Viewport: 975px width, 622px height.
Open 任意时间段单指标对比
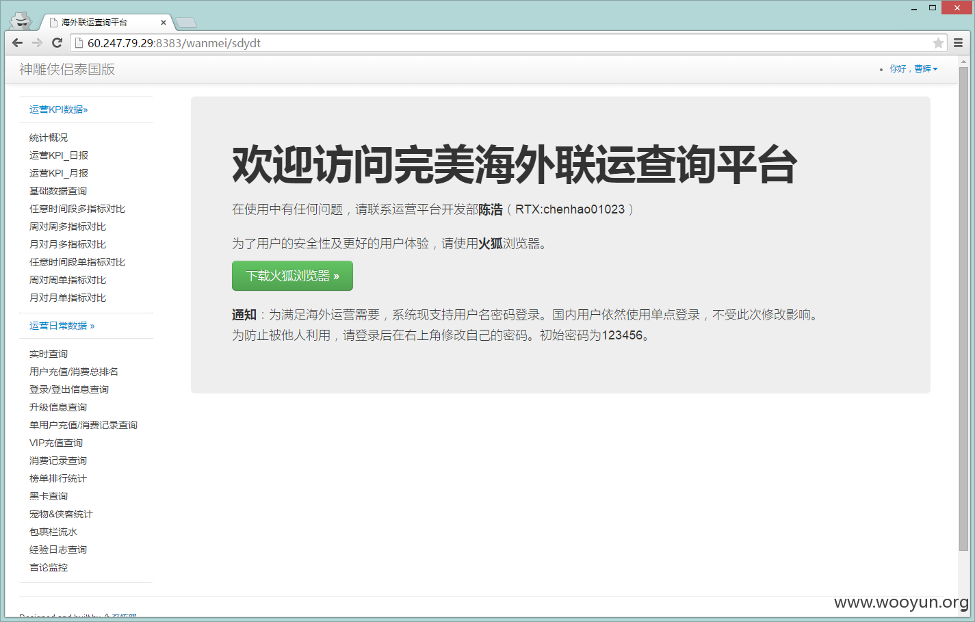(77, 262)
